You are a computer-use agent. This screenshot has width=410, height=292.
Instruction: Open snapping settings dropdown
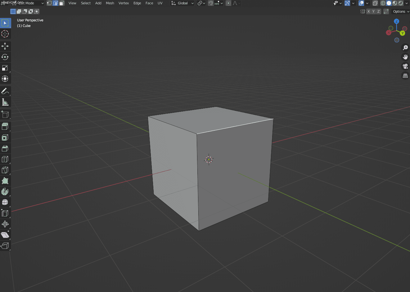pyautogui.click(x=219, y=3)
